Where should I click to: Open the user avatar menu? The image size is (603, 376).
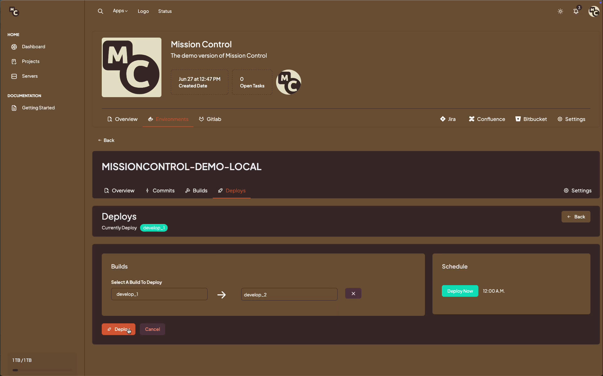(594, 12)
